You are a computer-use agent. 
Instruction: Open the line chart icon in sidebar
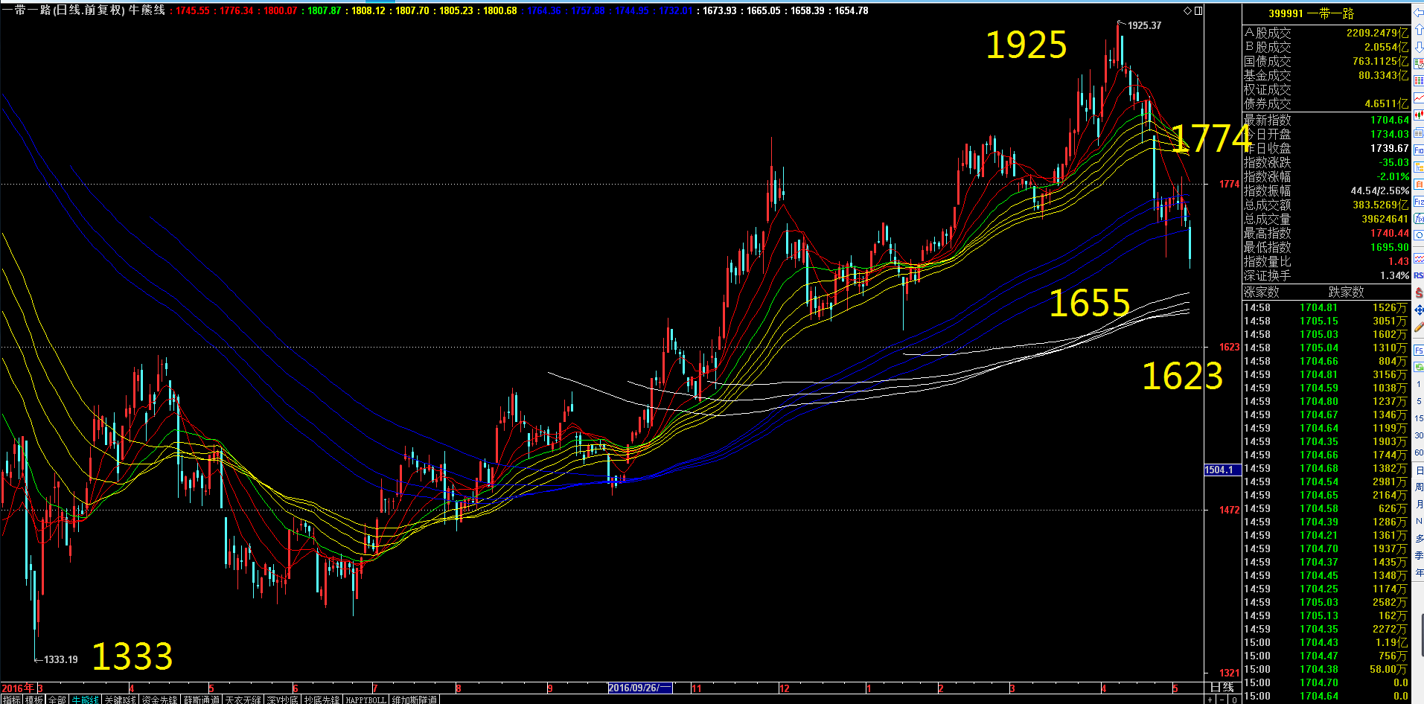tap(1418, 97)
